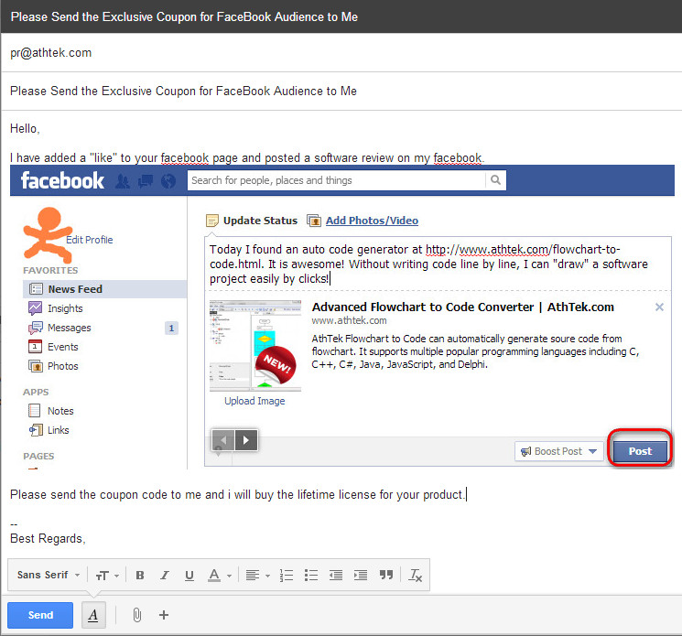Click the Update Status note icon
Viewport: 682px width, 636px height.
pyautogui.click(x=212, y=221)
